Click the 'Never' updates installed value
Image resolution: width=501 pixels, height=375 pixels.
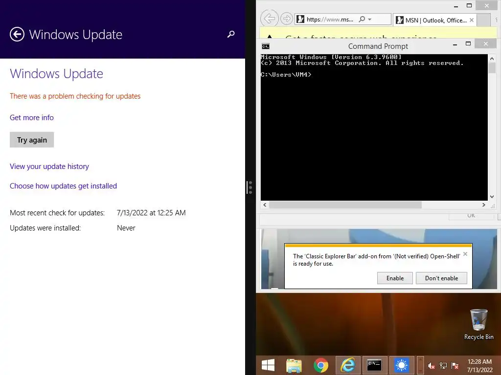pyautogui.click(x=126, y=228)
